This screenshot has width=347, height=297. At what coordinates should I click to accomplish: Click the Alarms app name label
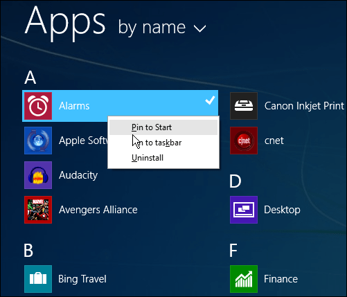(74, 106)
